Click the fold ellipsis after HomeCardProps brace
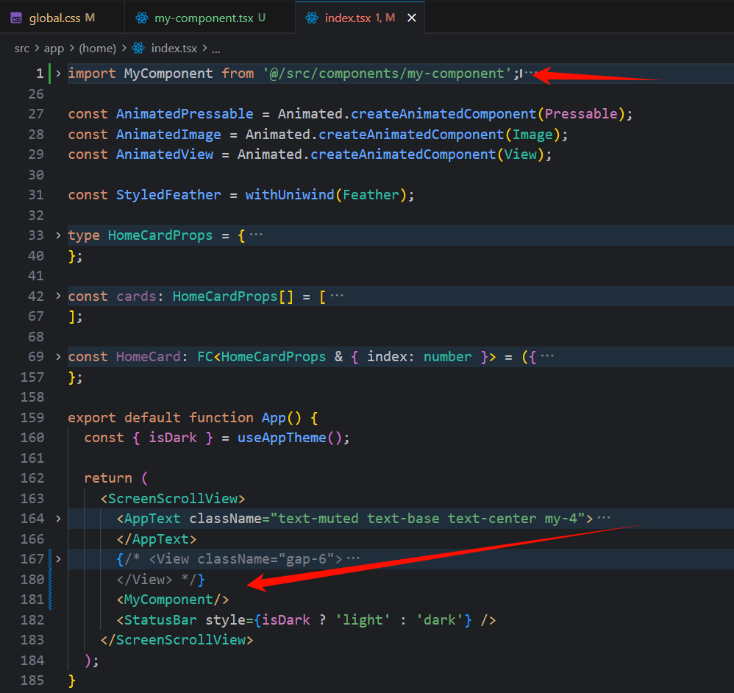Image resolution: width=734 pixels, height=693 pixels. coord(256,234)
